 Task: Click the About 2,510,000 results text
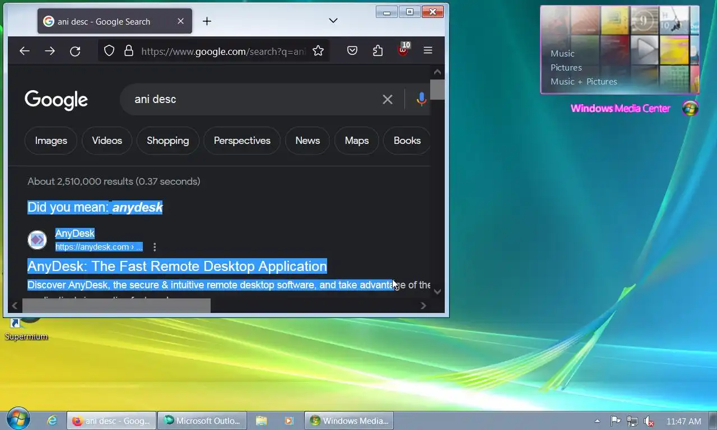[x=114, y=181]
